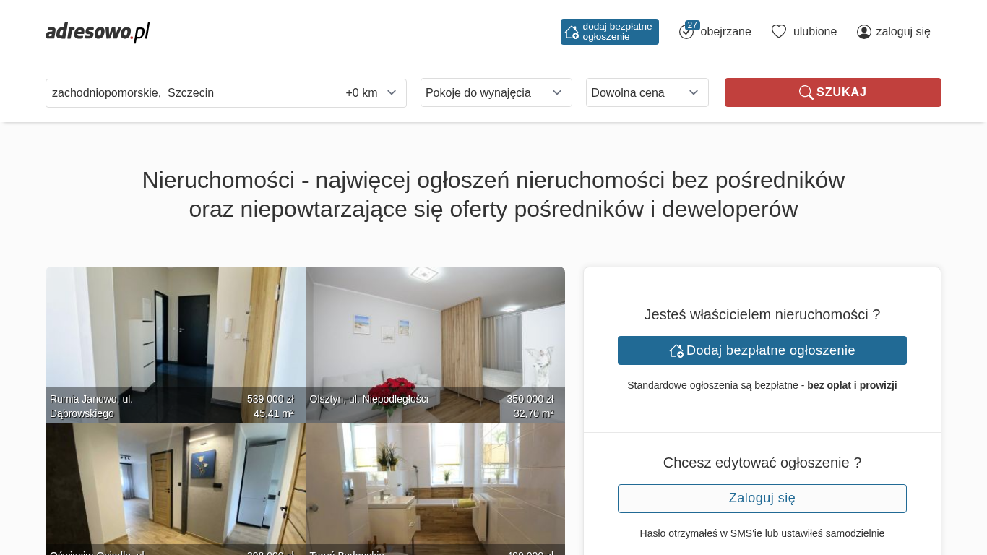
Task: Open the viewed listings checkmark icon with badge 27
Action: tap(686, 31)
